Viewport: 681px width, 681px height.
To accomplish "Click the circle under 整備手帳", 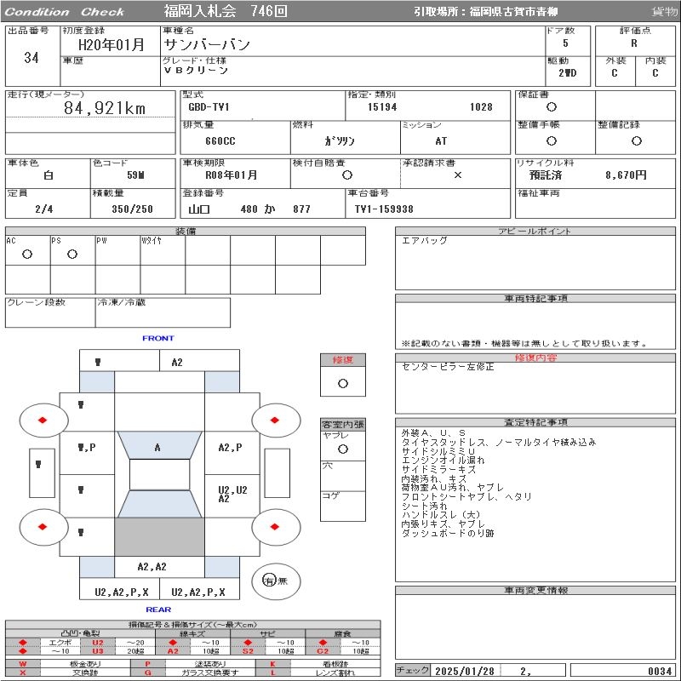I will pyautogui.click(x=552, y=140).
